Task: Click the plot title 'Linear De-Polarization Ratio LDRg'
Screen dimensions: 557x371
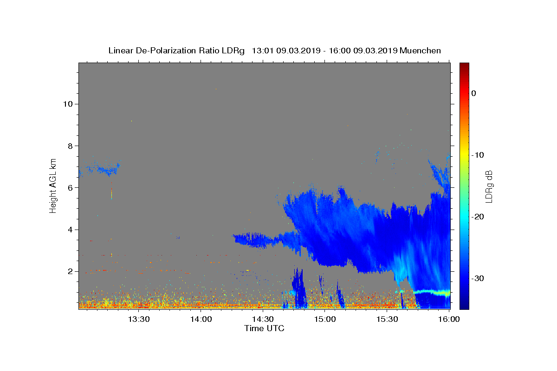Action: tap(176, 51)
